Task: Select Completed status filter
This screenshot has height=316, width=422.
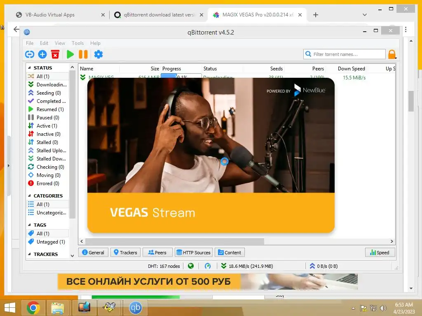Action: (x=48, y=101)
